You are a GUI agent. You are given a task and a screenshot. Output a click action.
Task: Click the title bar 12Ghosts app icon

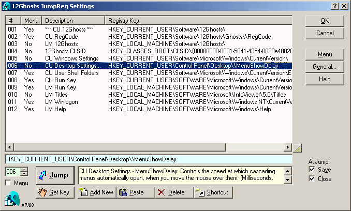pos(6,6)
